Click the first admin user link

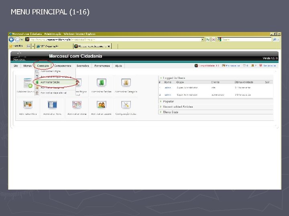coord(168,88)
